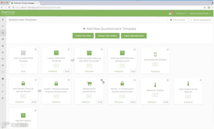The image size is (214, 129).
Task: Open the folder icon in the sidebar
Action: [3, 72]
